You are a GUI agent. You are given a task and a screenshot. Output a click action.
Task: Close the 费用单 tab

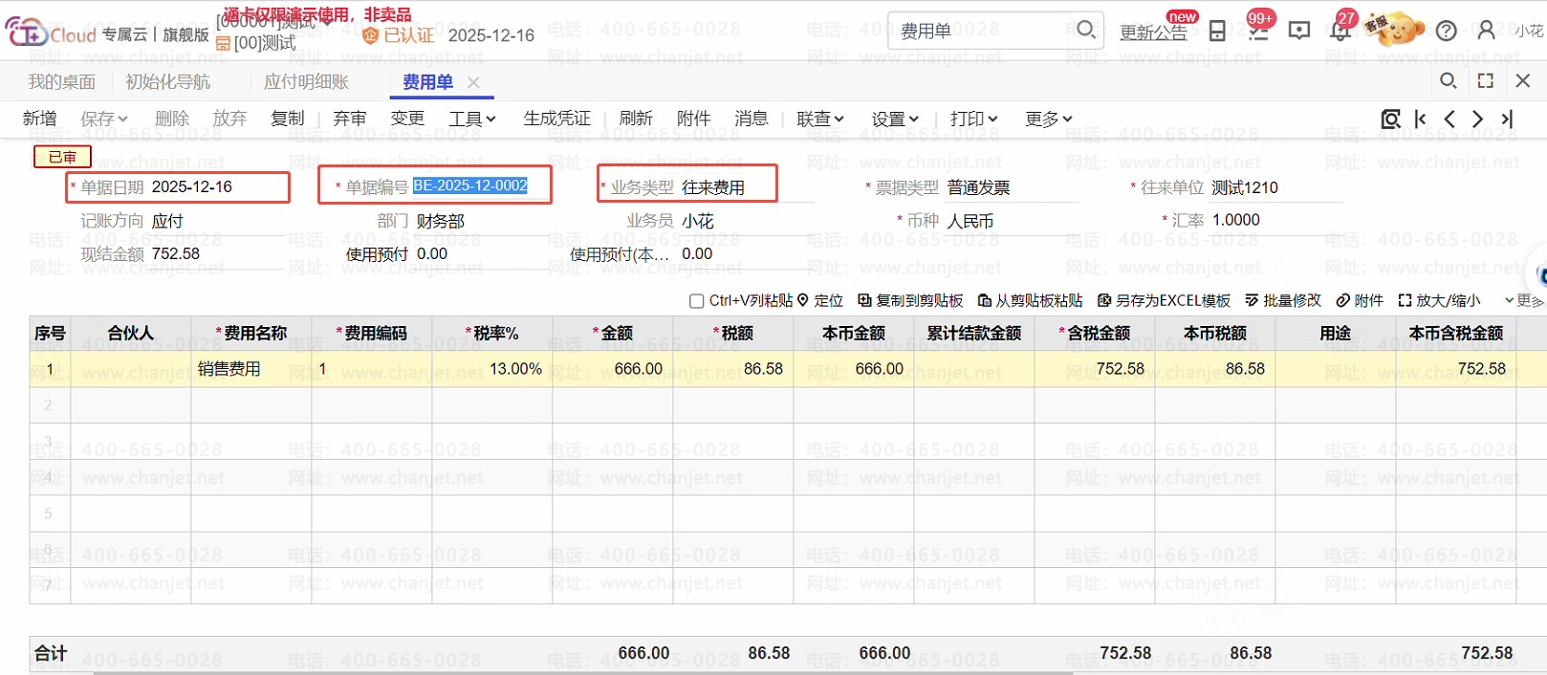[x=473, y=82]
